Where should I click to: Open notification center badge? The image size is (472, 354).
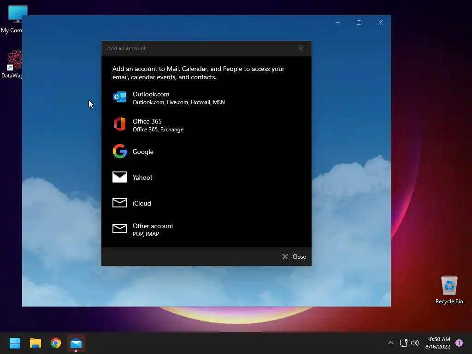[x=459, y=343]
